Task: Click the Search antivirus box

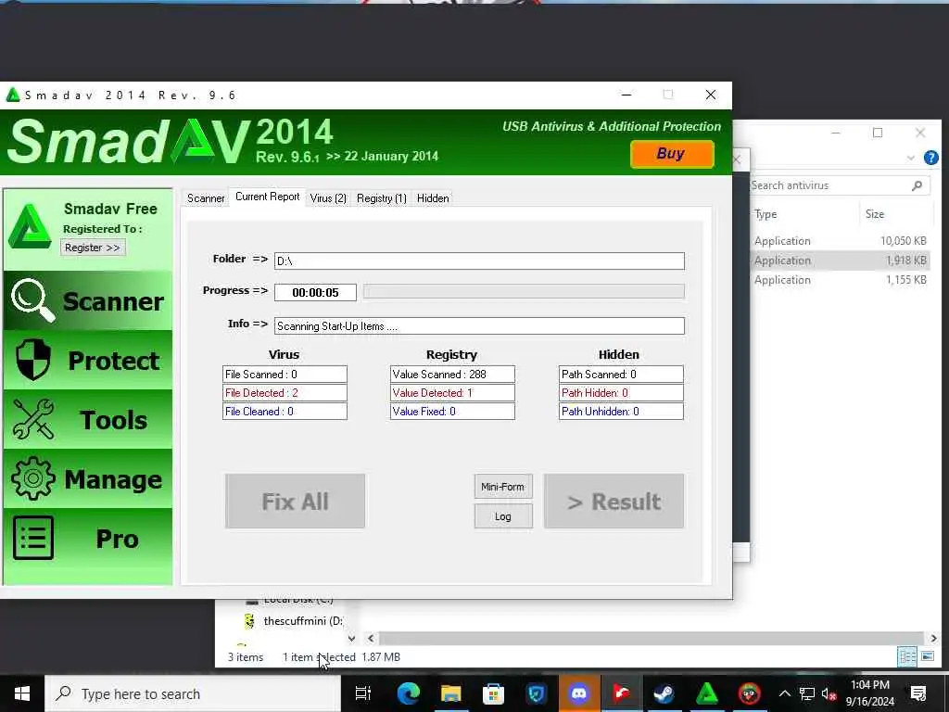Action: click(838, 185)
